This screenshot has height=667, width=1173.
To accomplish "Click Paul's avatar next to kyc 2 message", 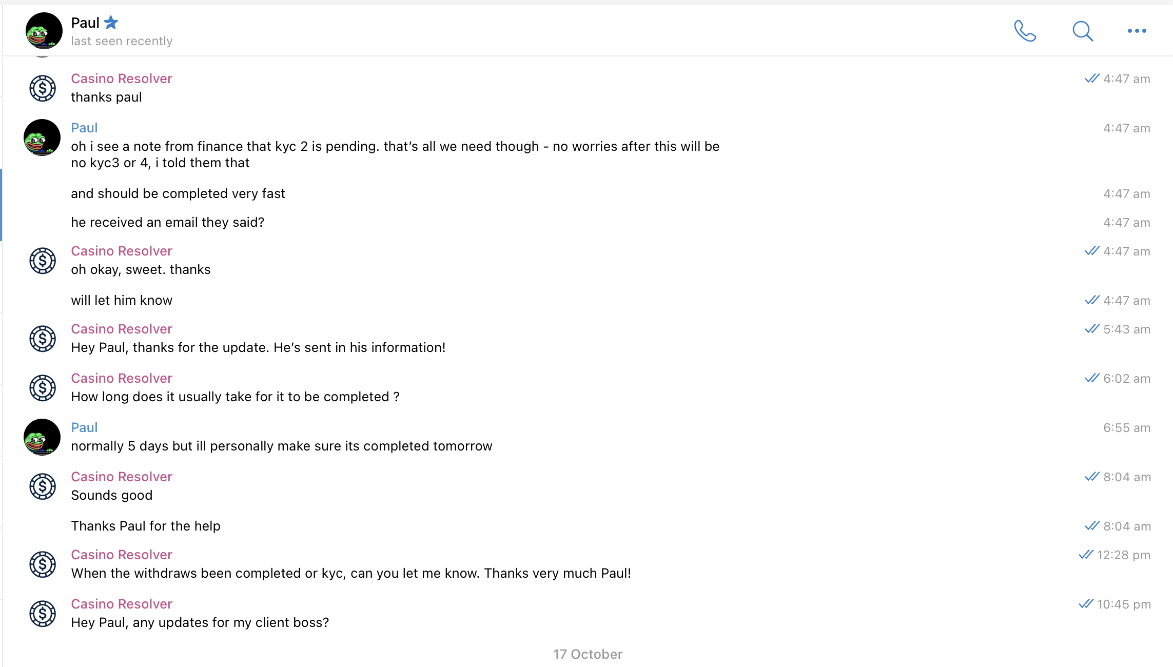I will [x=43, y=138].
